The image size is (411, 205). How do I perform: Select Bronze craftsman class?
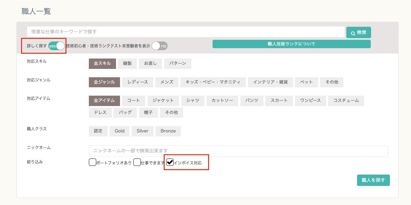168,131
